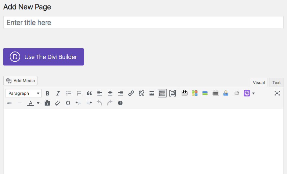This screenshot has height=174, width=287.
Task: Switch to the Visual editor tab
Action: (x=259, y=83)
